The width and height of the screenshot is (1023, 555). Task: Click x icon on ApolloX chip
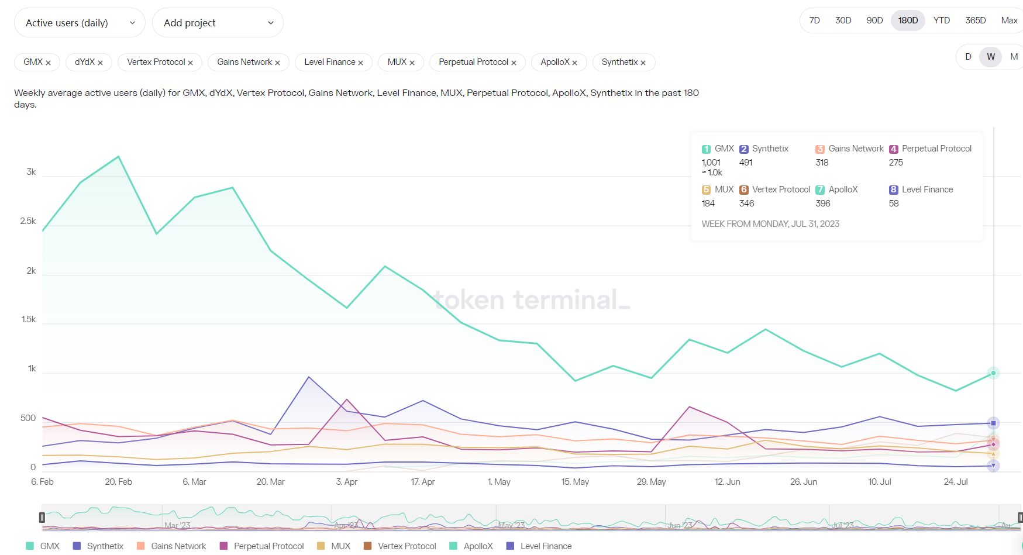(x=574, y=63)
